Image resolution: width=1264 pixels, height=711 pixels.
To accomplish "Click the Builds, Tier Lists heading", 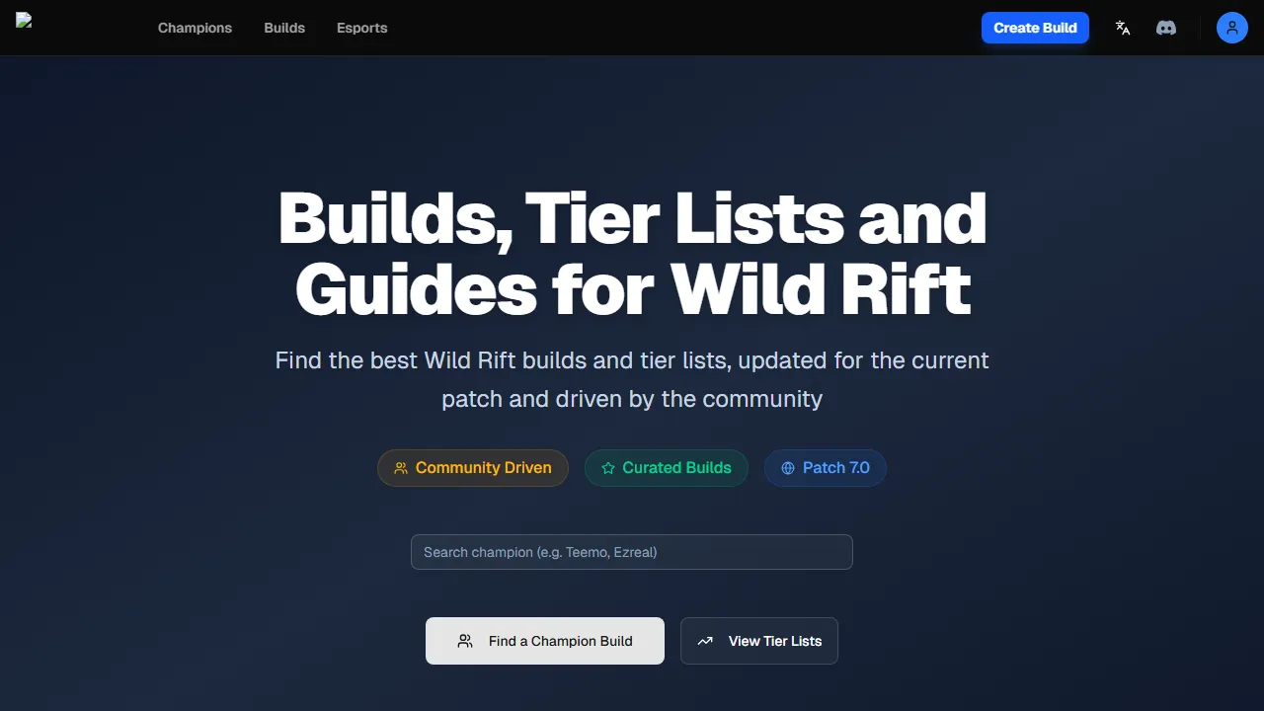I will click(632, 253).
